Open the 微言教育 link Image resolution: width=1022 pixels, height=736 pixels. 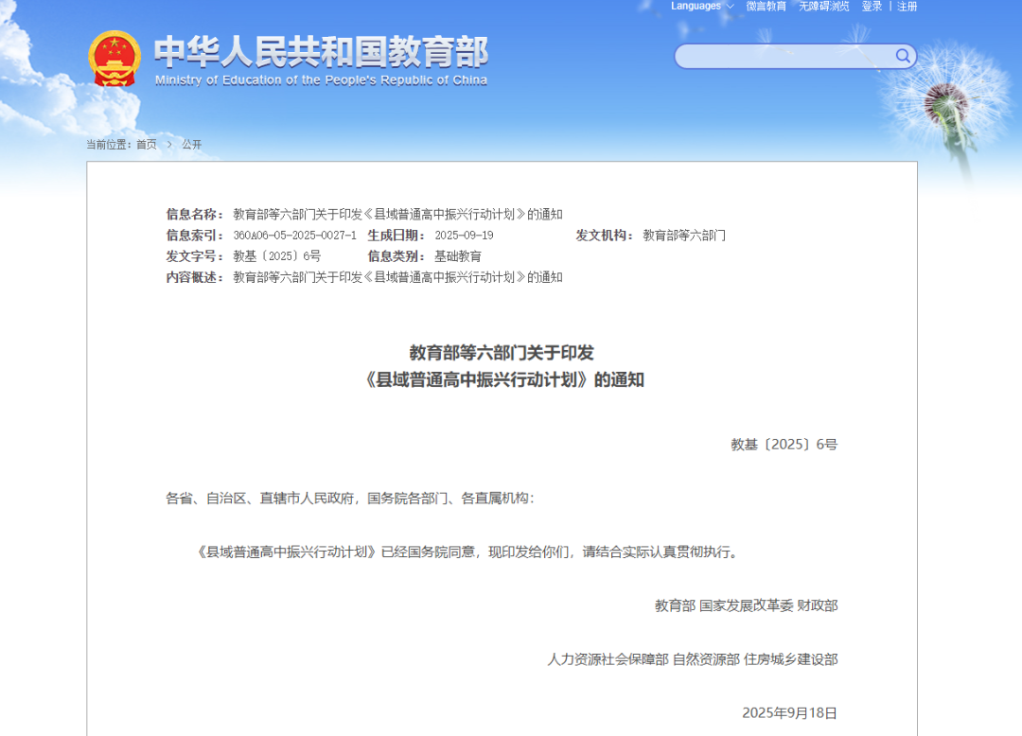coord(766,6)
